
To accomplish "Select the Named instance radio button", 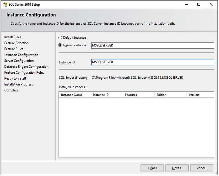I will point(60,45).
